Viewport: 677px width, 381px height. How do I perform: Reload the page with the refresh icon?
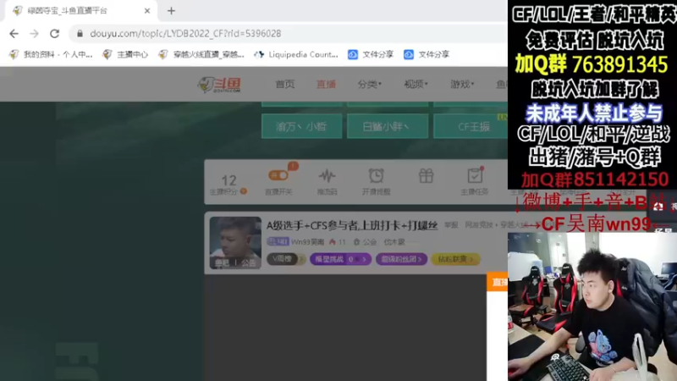tap(54, 34)
